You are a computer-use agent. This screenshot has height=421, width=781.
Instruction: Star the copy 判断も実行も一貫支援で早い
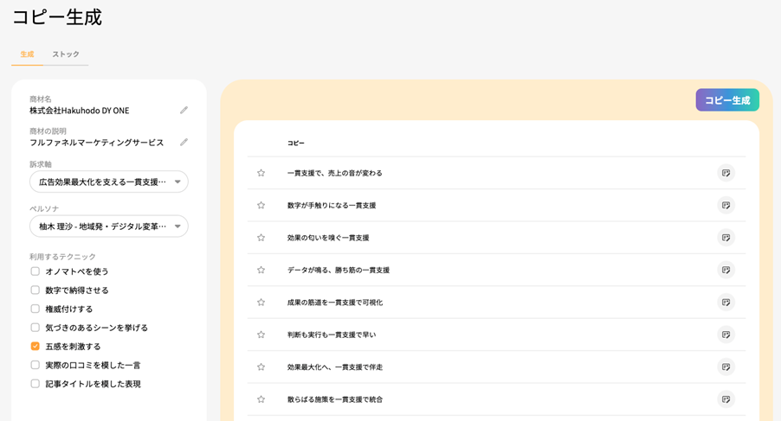point(261,335)
